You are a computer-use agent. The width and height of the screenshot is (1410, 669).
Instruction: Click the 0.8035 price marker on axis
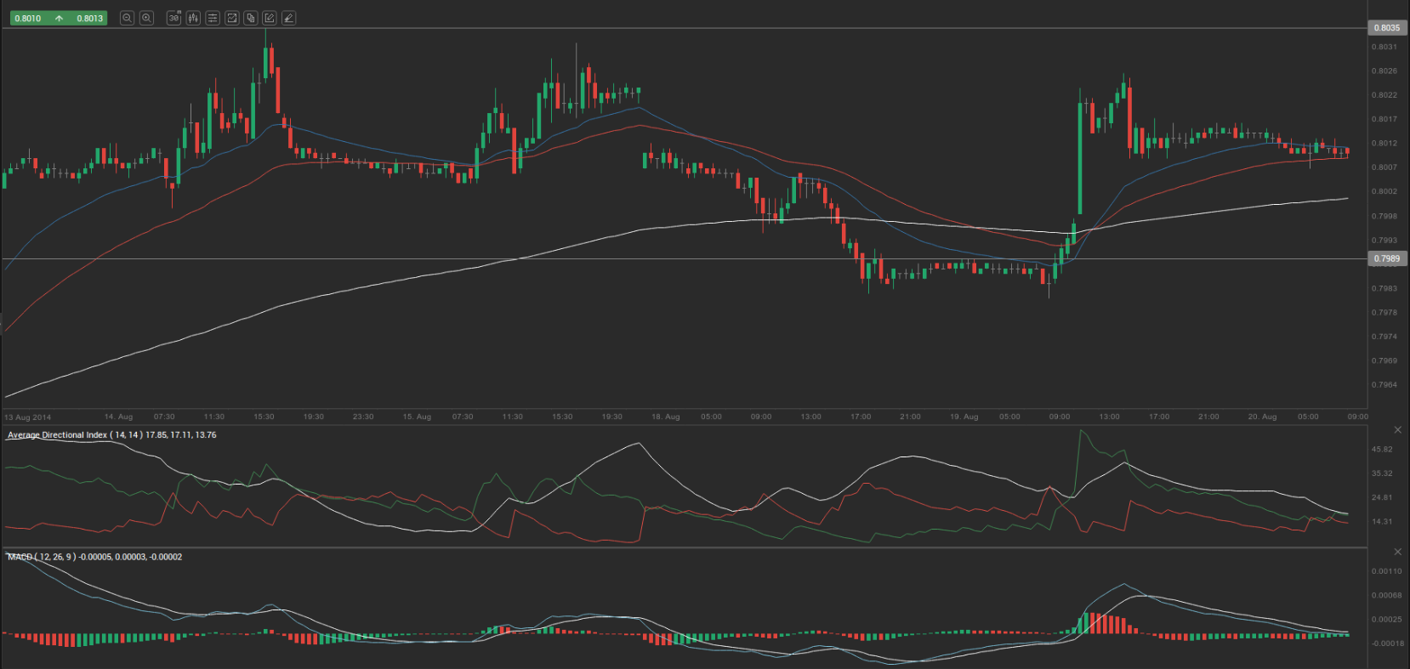click(x=1386, y=28)
